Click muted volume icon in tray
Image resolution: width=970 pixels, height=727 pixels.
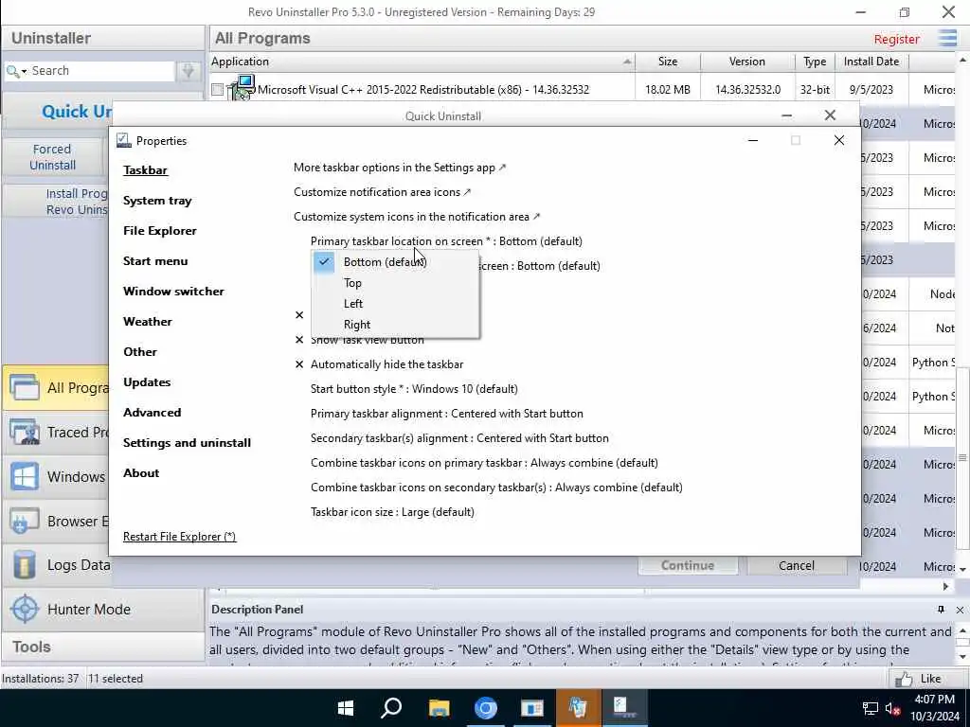892,708
